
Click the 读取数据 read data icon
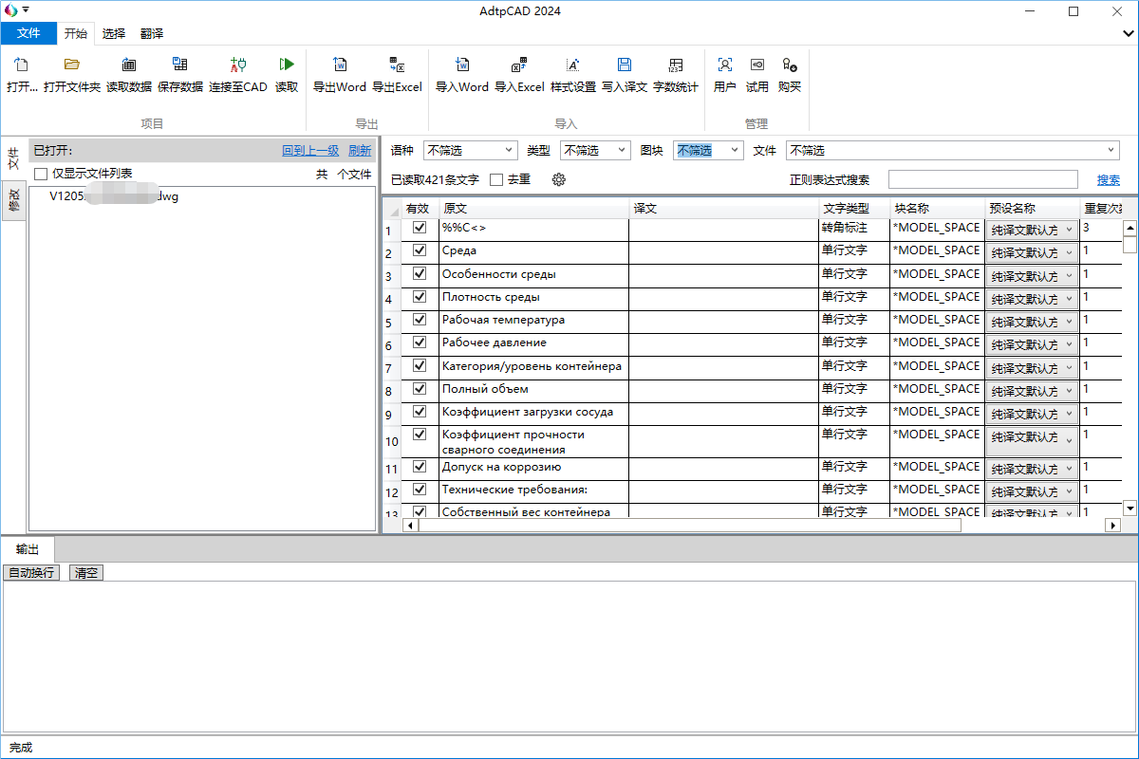pyautogui.click(x=128, y=65)
